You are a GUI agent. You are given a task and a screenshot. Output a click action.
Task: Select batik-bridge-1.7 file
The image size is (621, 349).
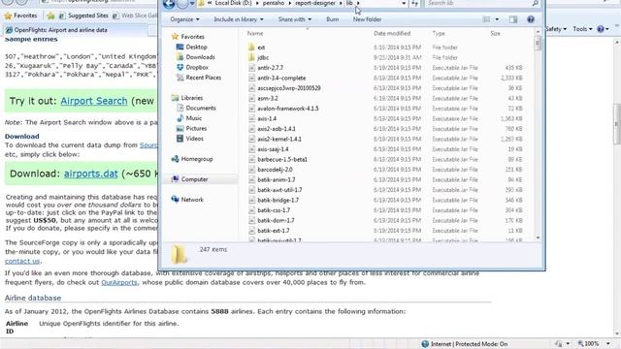[x=278, y=201]
